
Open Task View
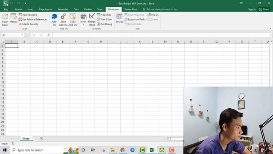[x=93, y=150]
